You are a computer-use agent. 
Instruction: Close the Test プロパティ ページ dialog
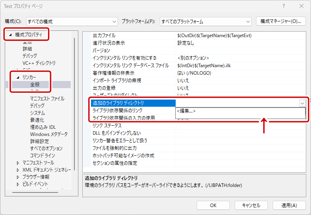(302, 6)
